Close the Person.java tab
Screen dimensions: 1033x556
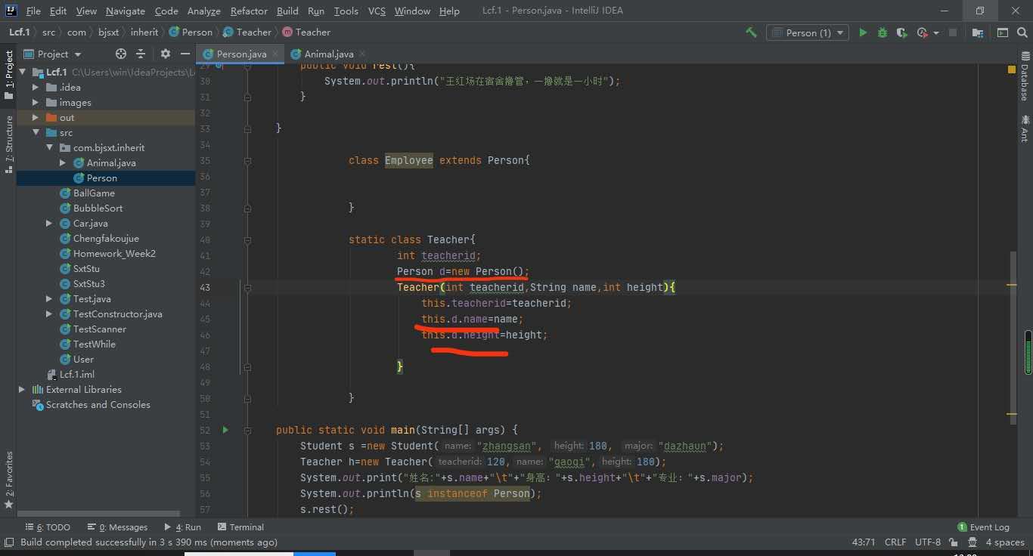[x=275, y=54]
